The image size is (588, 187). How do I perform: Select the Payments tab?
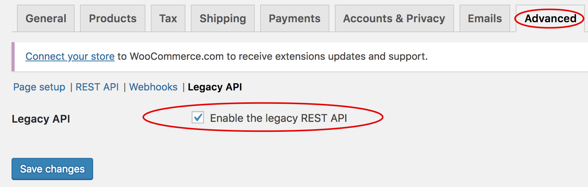pos(294,18)
